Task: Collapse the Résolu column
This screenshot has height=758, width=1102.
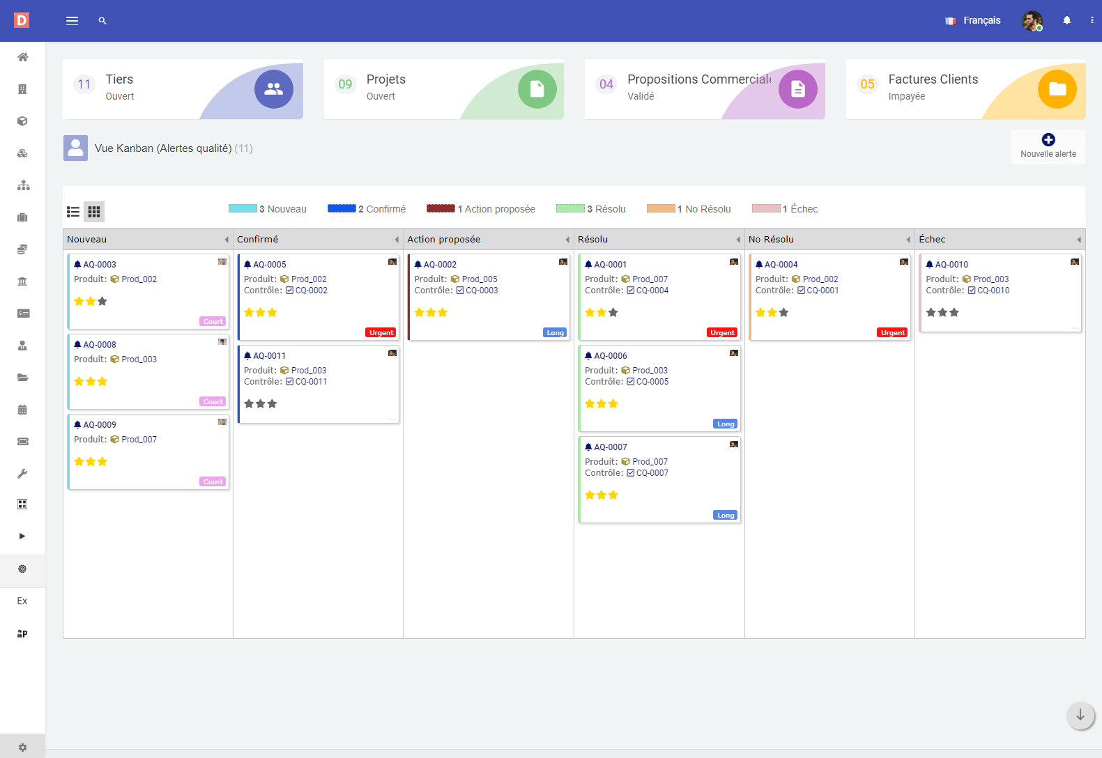Action: [x=738, y=240]
